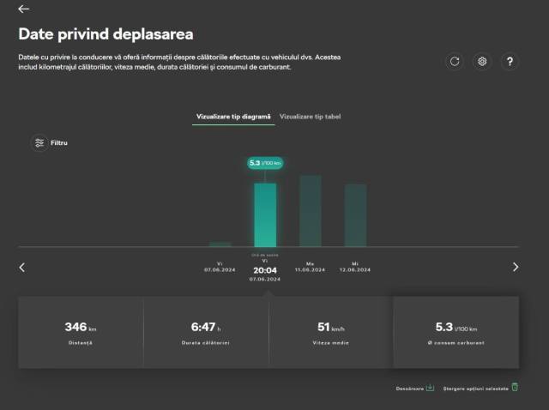Screen dimensions: 549x410
Task: Open help with the question mark icon
Action: pos(510,62)
